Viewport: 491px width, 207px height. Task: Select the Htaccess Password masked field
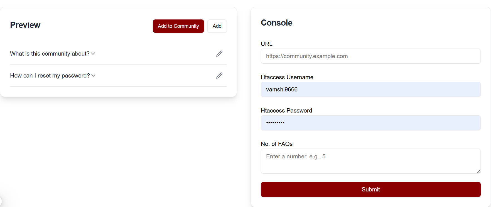[x=370, y=123]
